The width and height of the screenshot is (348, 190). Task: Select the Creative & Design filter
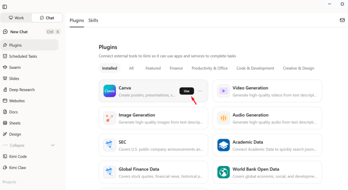[298, 68]
